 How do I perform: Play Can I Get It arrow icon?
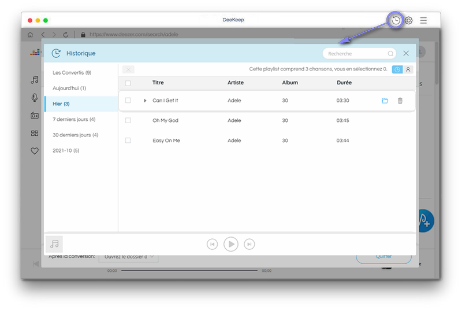(x=145, y=101)
